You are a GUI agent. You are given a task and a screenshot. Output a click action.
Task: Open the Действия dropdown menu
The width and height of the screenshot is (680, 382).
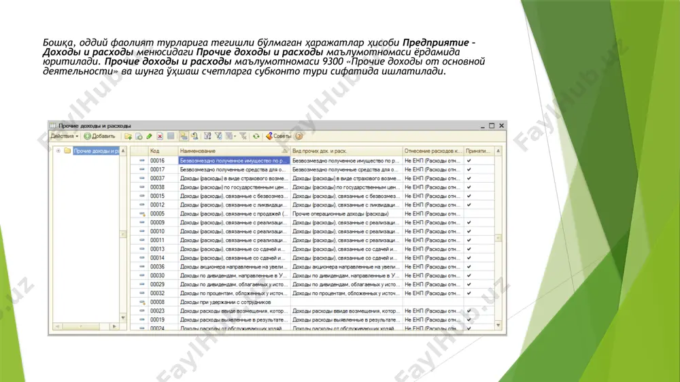point(65,136)
